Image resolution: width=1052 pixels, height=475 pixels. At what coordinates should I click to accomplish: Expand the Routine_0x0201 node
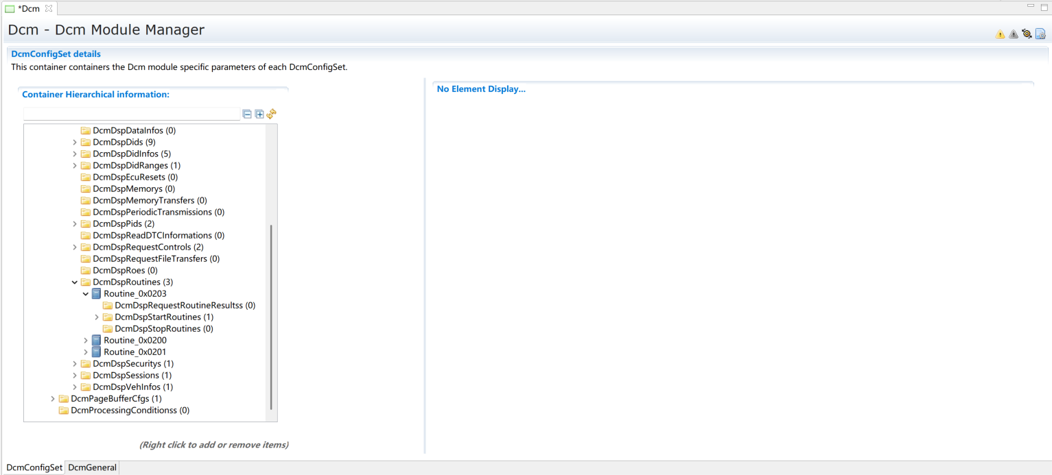[x=86, y=352]
